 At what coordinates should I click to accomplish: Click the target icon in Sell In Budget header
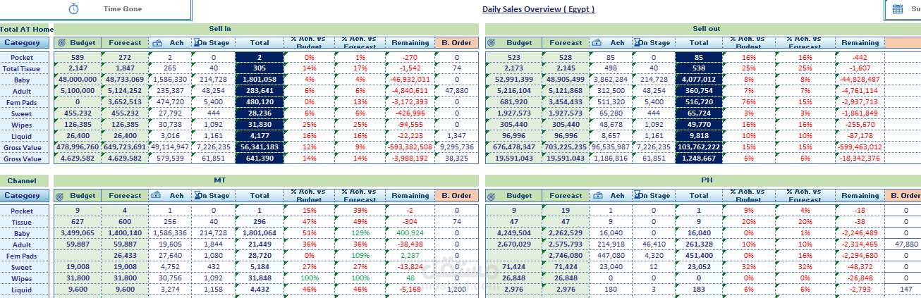click(x=61, y=43)
